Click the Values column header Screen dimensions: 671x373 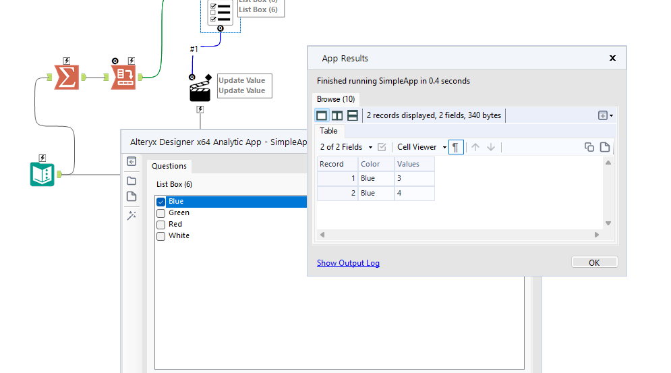click(414, 164)
